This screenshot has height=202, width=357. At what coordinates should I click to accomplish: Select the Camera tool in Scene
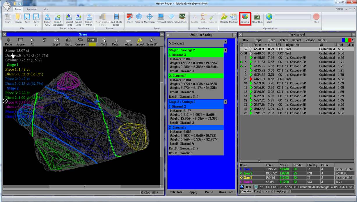(x=80, y=42)
